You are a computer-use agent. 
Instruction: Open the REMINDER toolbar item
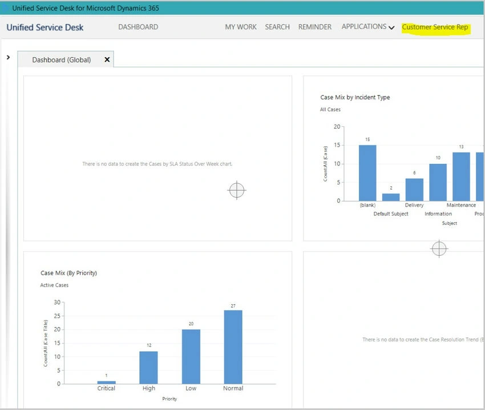[314, 27]
